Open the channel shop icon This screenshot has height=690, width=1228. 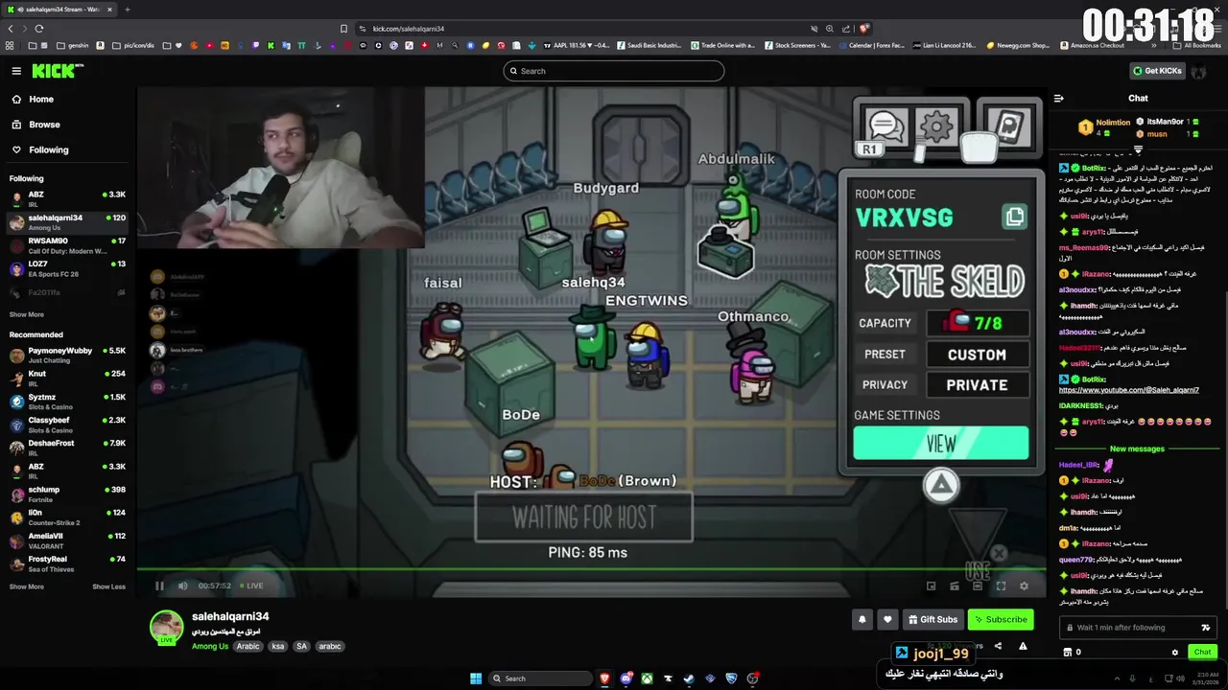pyautogui.click(x=1067, y=653)
